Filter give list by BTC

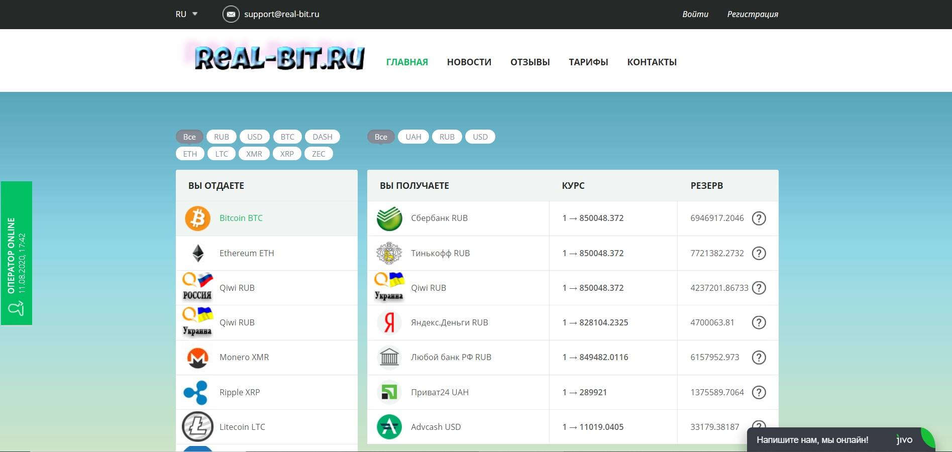(x=287, y=137)
